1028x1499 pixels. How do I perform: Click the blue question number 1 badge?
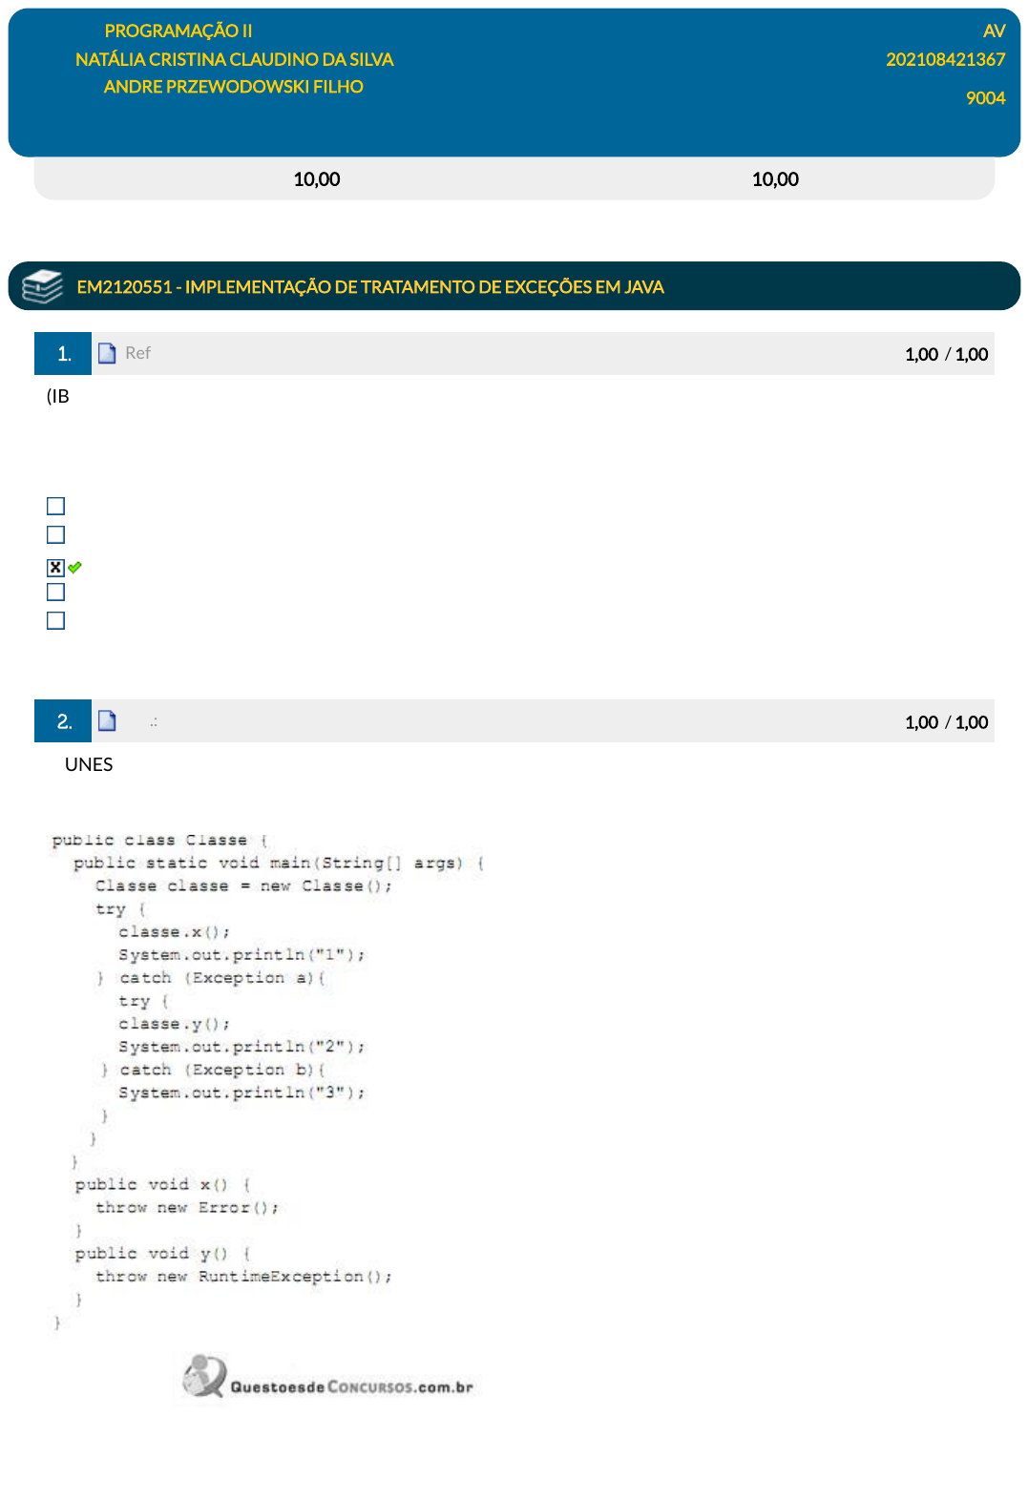63,354
